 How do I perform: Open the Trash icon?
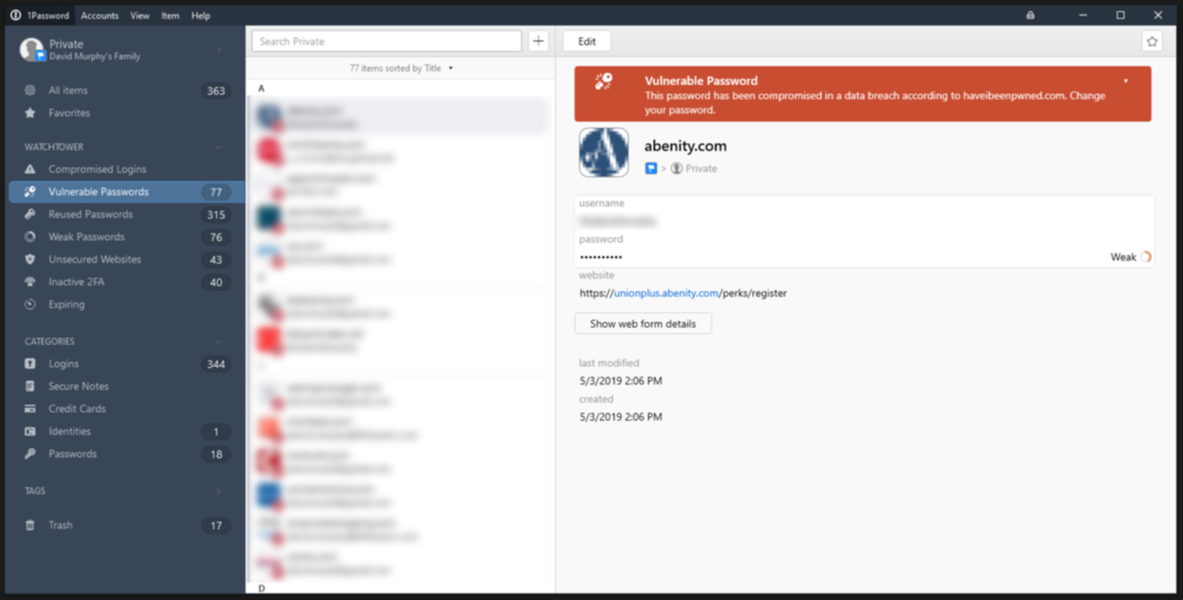(30, 525)
